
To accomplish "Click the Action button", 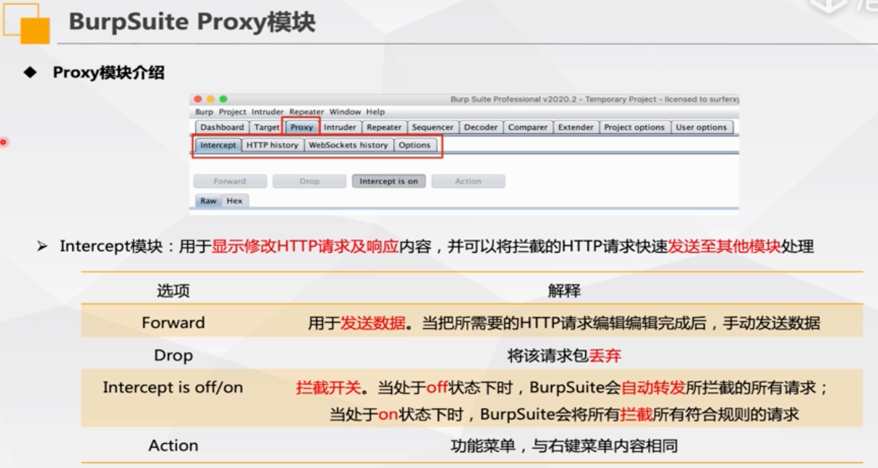I will [468, 182].
